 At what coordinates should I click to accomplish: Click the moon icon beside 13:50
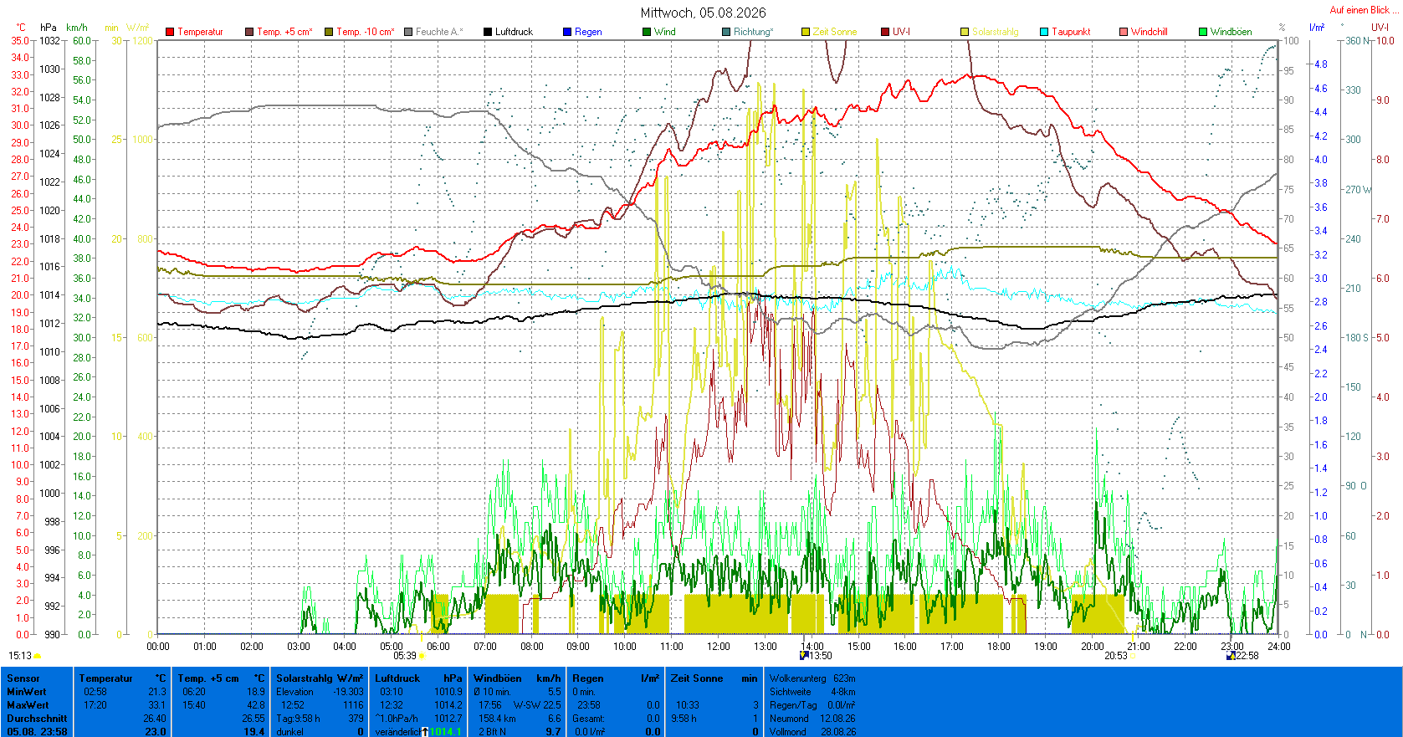804,656
